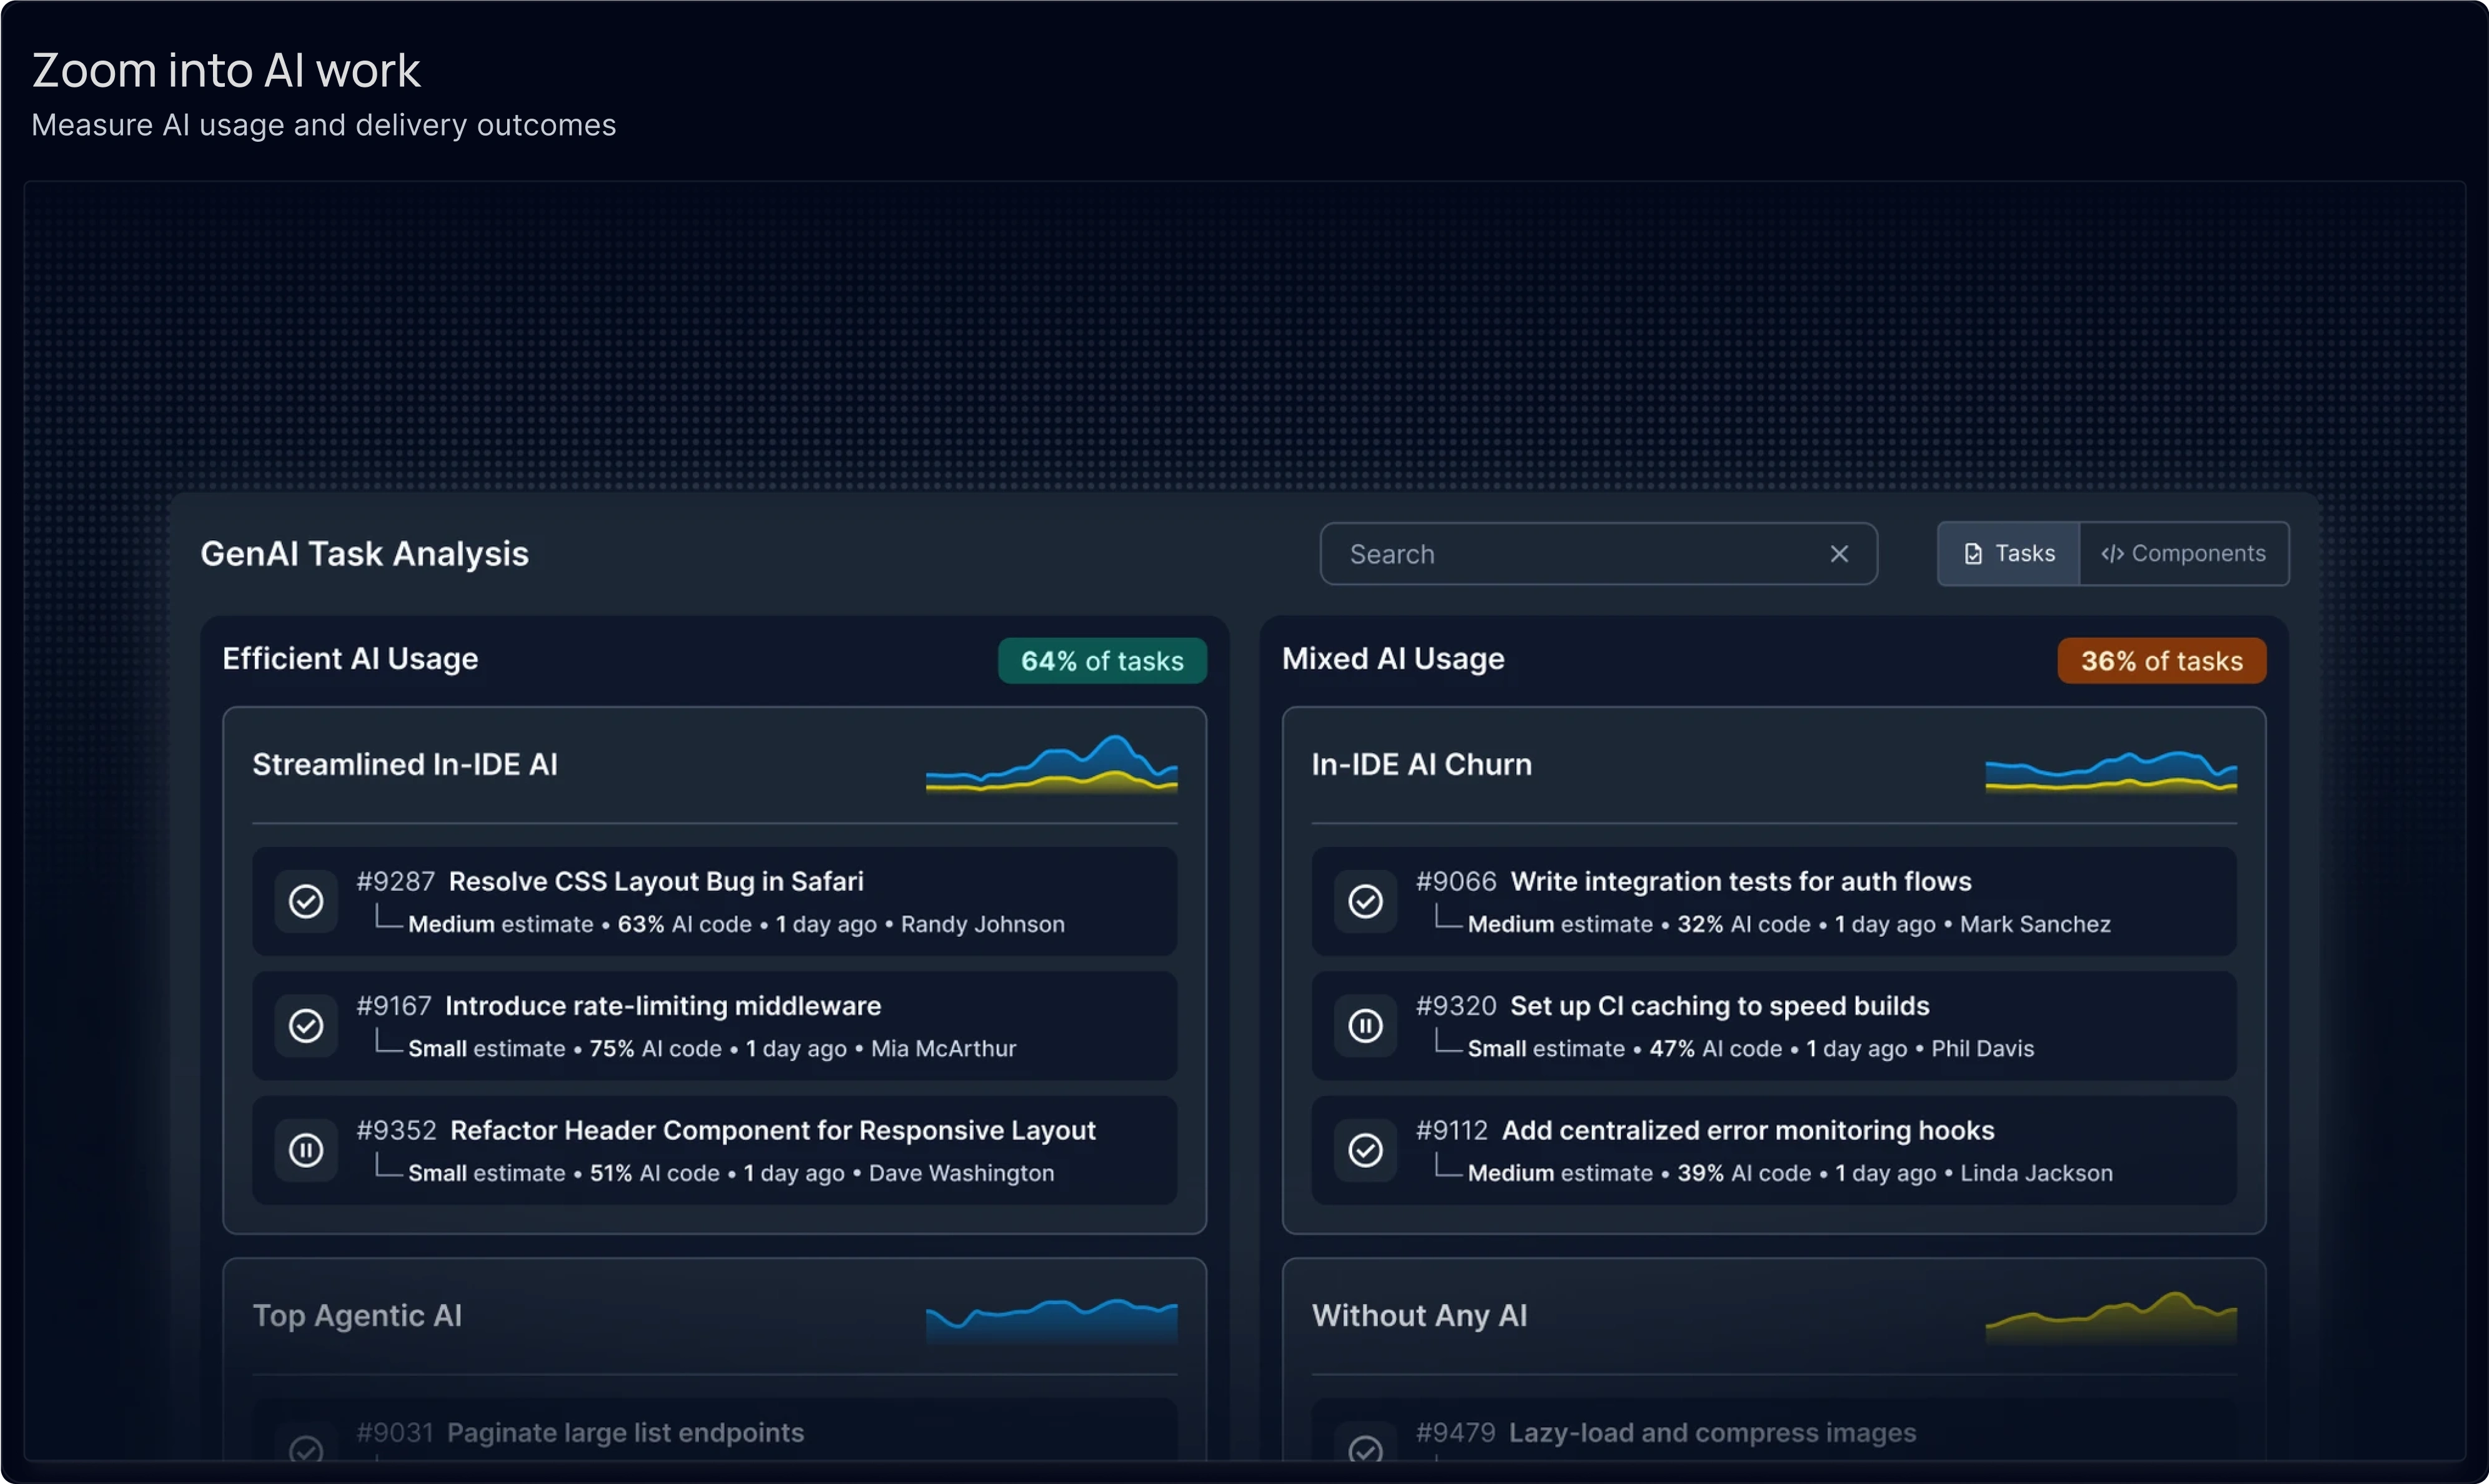The width and height of the screenshot is (2489, 1484).
Task: Click completed check icon for task #9287
Action: (306, 901)
